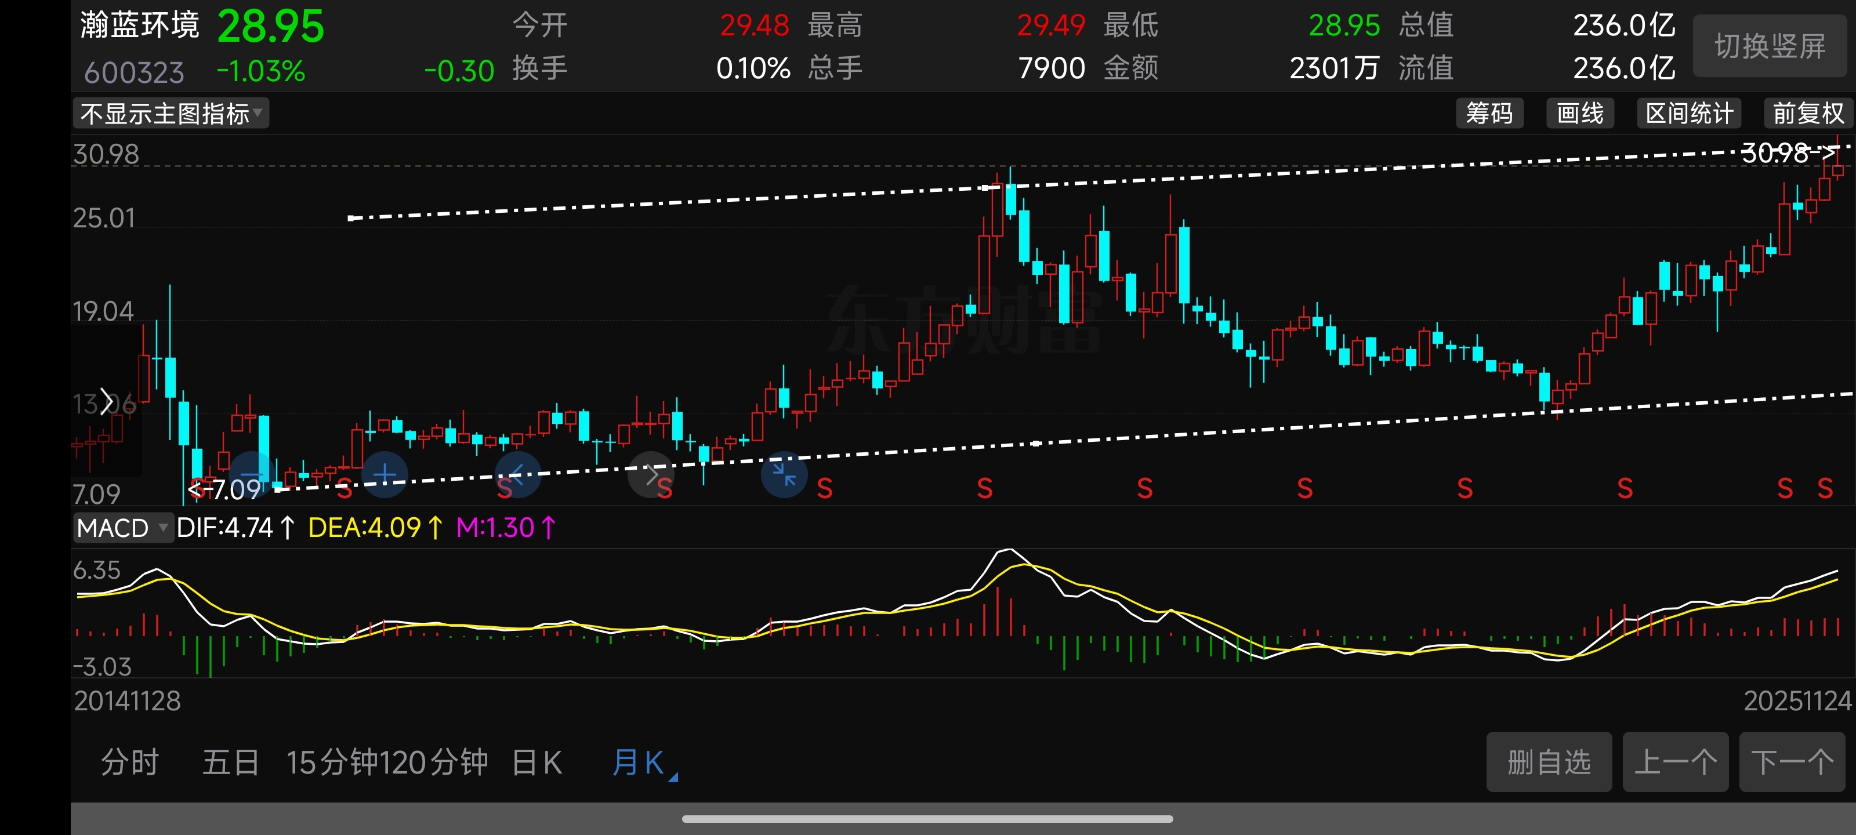The width and height of the screenshot is (1856, 835).
Task: Click the 30.98 high price arrow label
Action: (1786, 153)
